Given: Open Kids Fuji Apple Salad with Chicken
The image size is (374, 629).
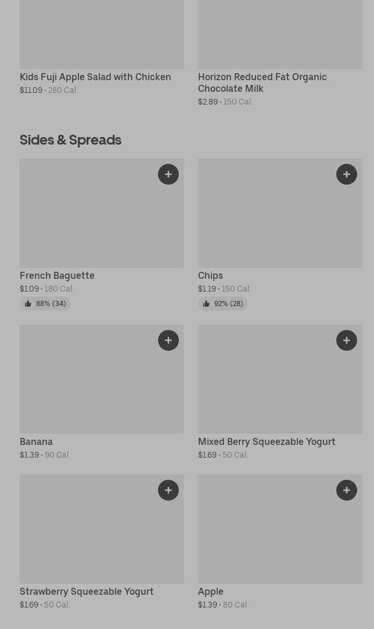Looking at the screenshot, I should pos(95,77).
